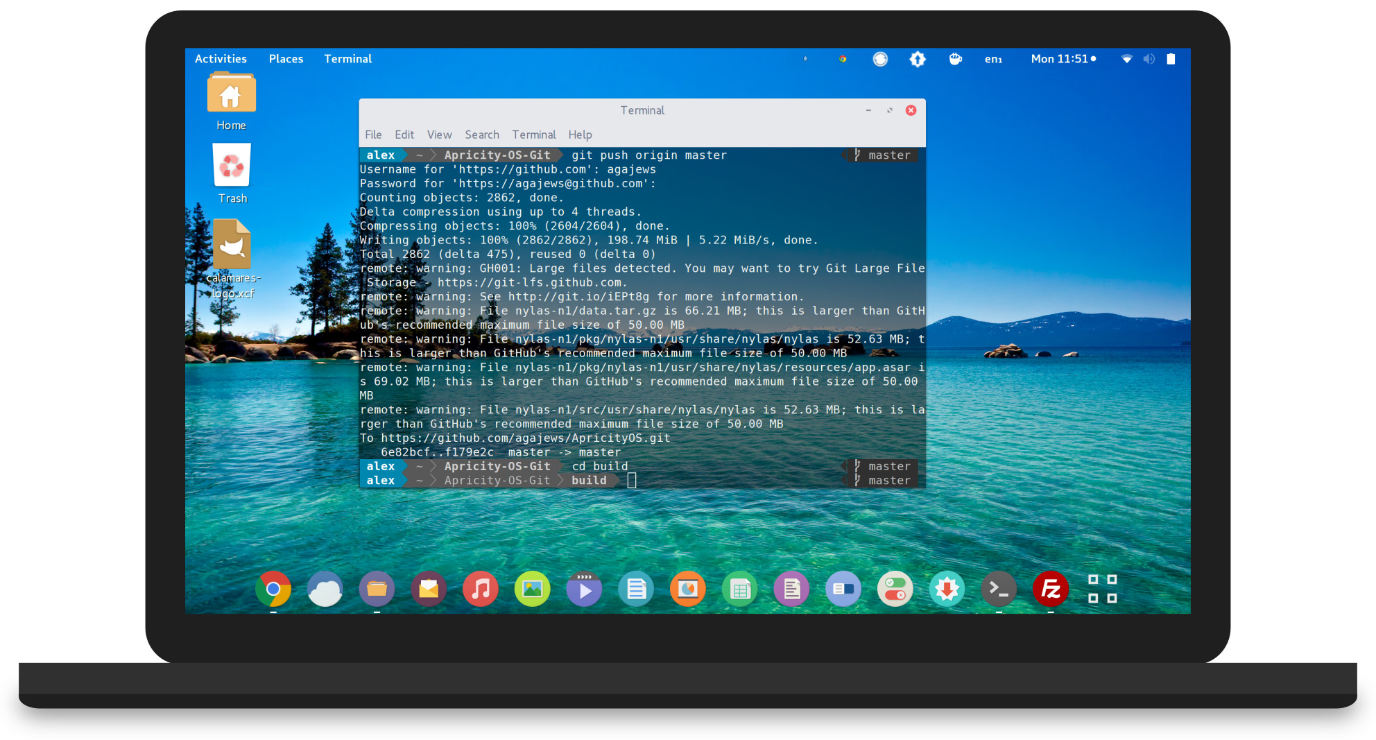Screen dimensions: 1376x740
Task: Open the Search menu in Terminal
Action: coord(481,135)
